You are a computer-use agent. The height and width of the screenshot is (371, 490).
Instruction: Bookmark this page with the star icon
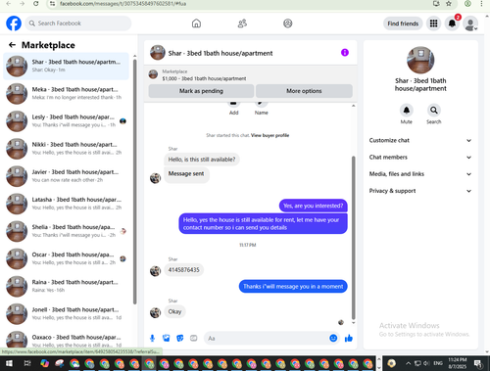click(x=449, y=4)
